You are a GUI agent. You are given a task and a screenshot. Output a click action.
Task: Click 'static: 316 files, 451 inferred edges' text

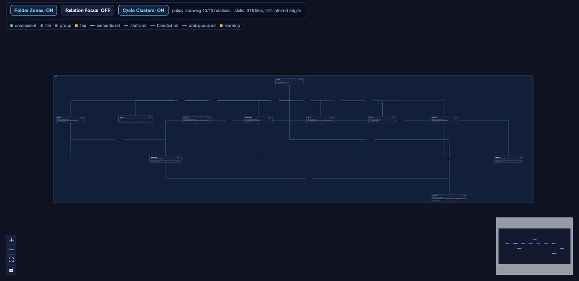[268, 10]
